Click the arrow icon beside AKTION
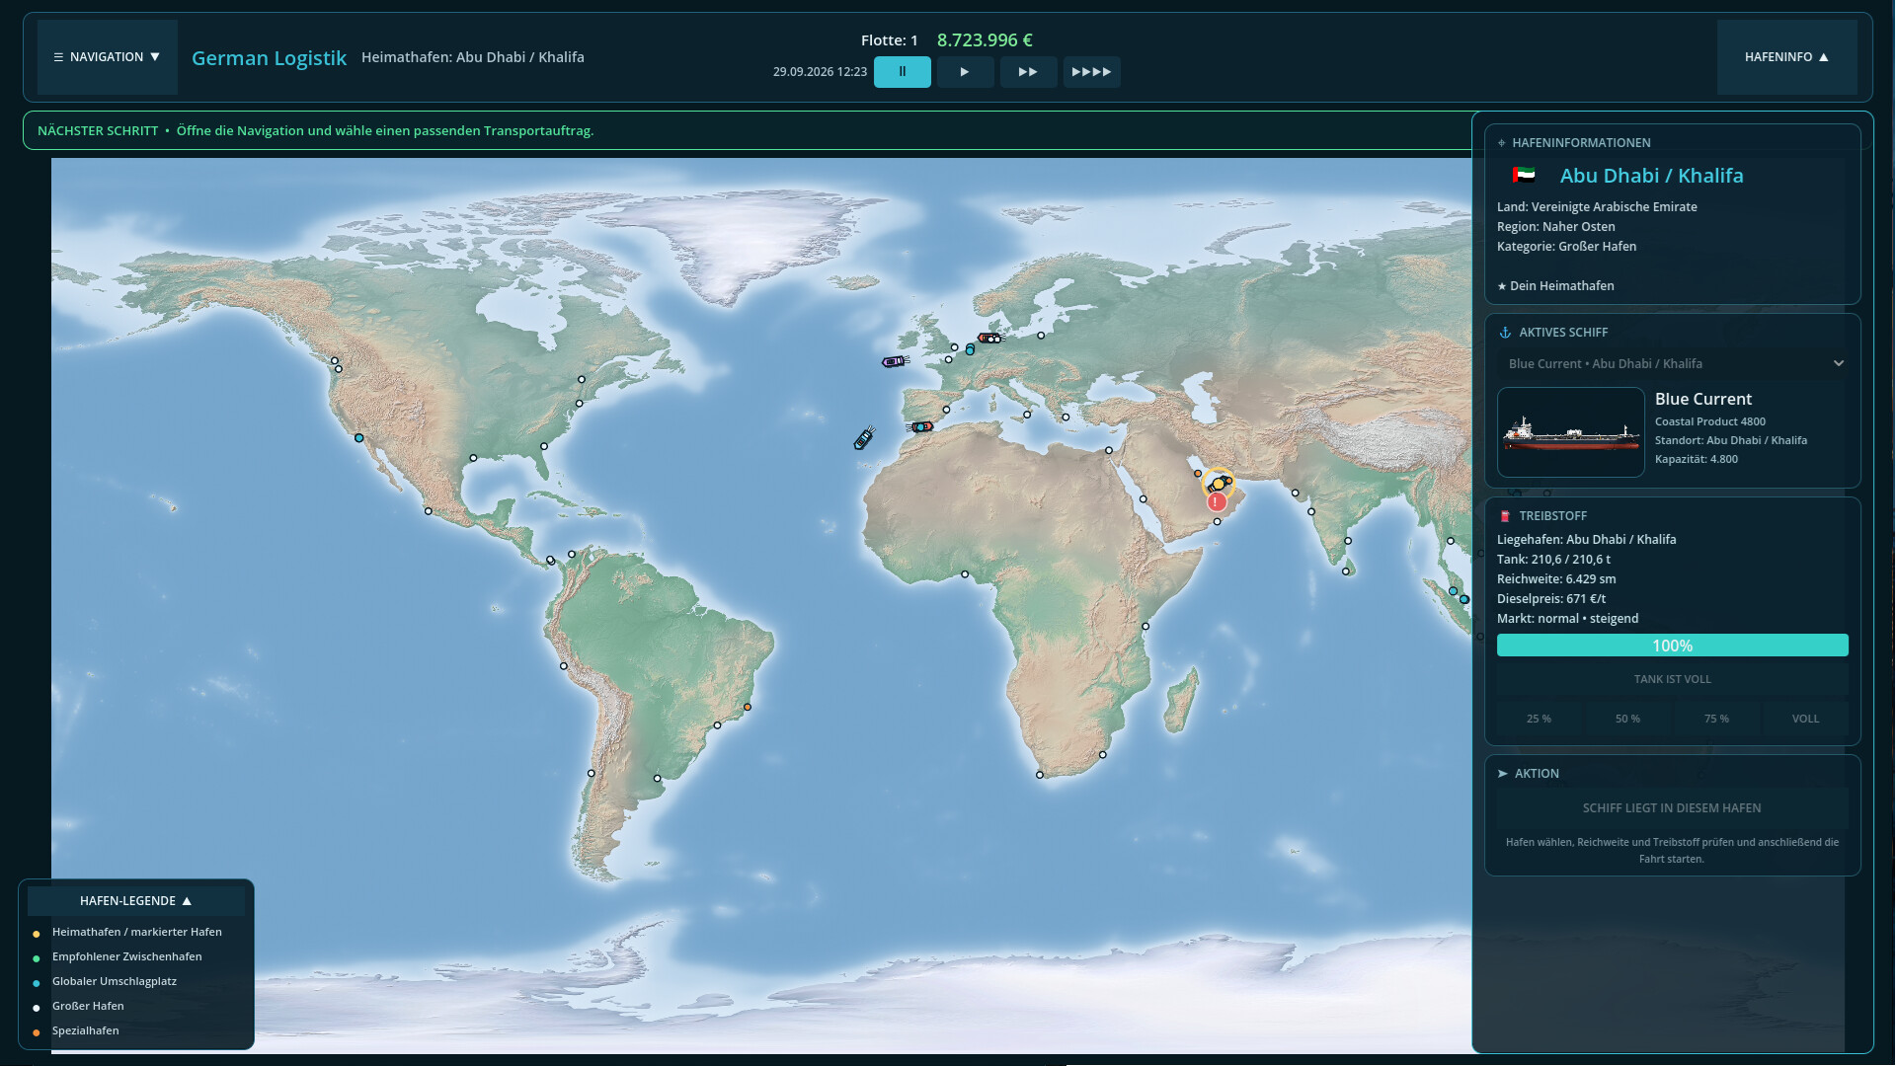This screenshot has width=1896, height=1066. pyautogui.click(x=1503, y=774)
